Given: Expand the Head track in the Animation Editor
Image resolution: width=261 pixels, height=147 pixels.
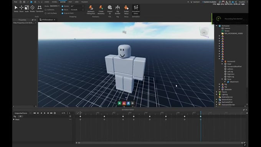Looking at the screenshot, I should (x=14, y=119).
